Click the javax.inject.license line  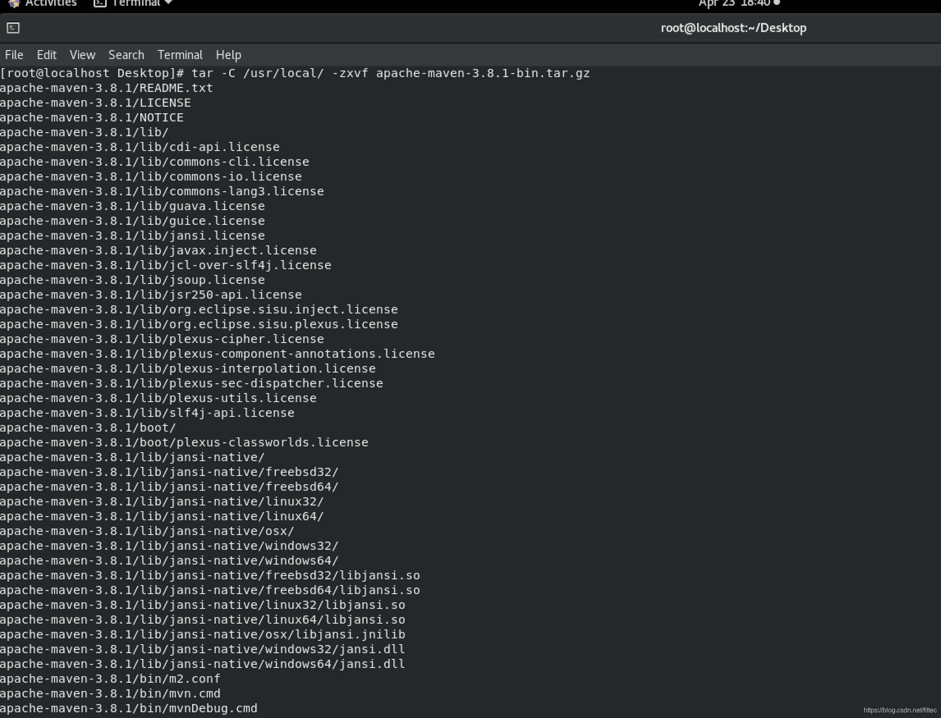tap(158, 250)
